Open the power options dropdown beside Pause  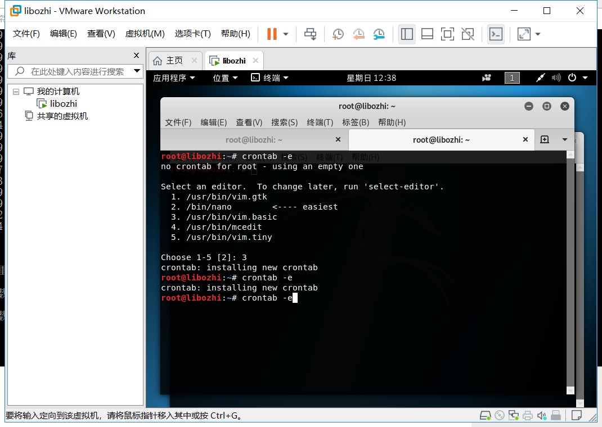(286, 34)
